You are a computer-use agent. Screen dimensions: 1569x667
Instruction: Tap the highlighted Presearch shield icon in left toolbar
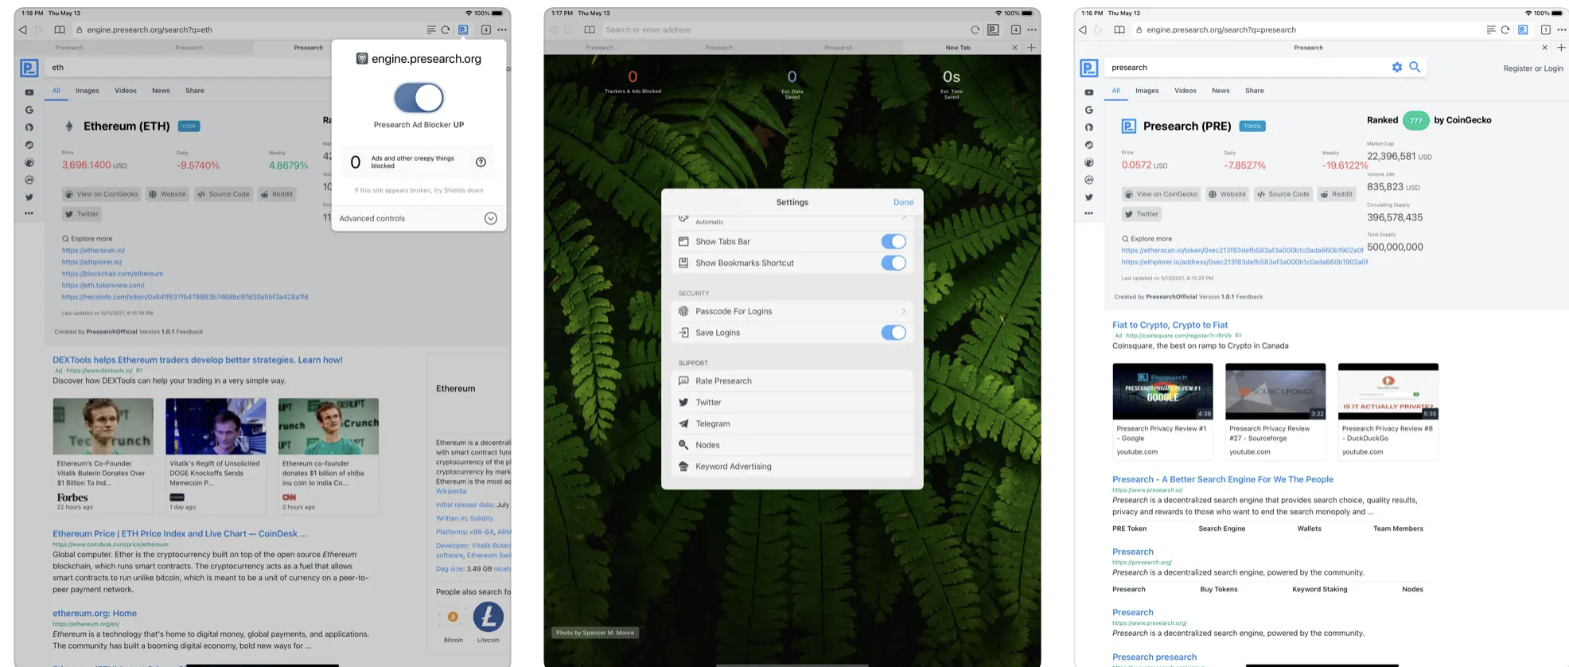(463, 30)
